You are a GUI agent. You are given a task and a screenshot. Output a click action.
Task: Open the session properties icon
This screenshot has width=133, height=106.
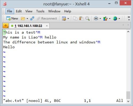point(64,19)
